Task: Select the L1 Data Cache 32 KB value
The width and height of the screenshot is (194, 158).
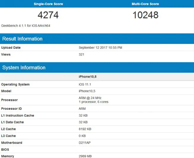Action: [83, 122]
